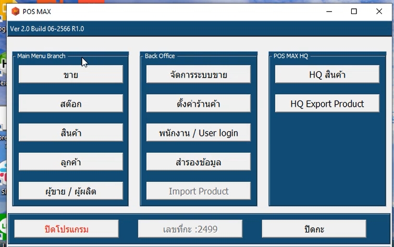Click HQ Export Product button
The width and height of the screenshot is (394, 247).
pos(327,103)
